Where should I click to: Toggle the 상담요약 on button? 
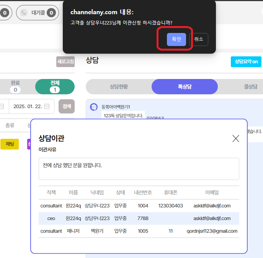(246, 62)
